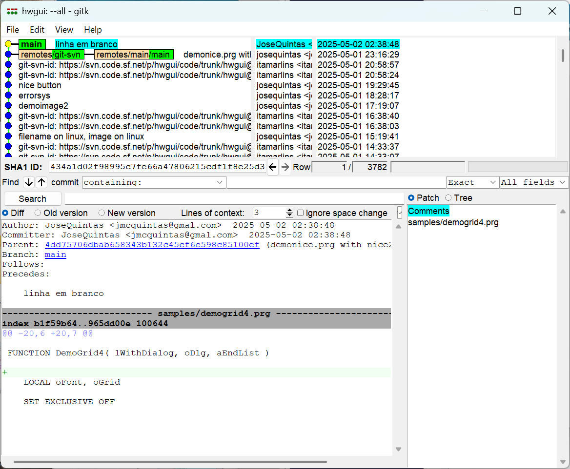Click the forward arrow next to Row
The image size is (570, 469).
(285, 167)
